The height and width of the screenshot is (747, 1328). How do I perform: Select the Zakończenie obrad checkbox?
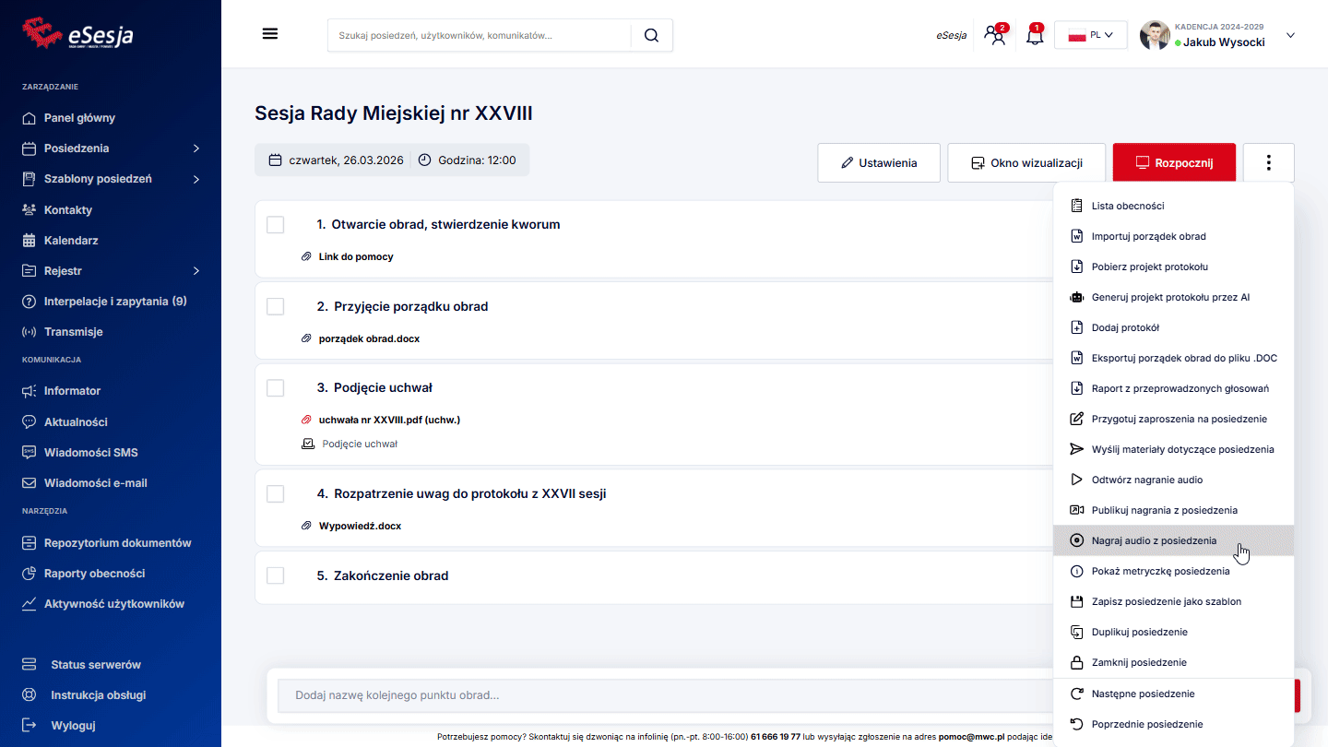[x=275, y=575]
